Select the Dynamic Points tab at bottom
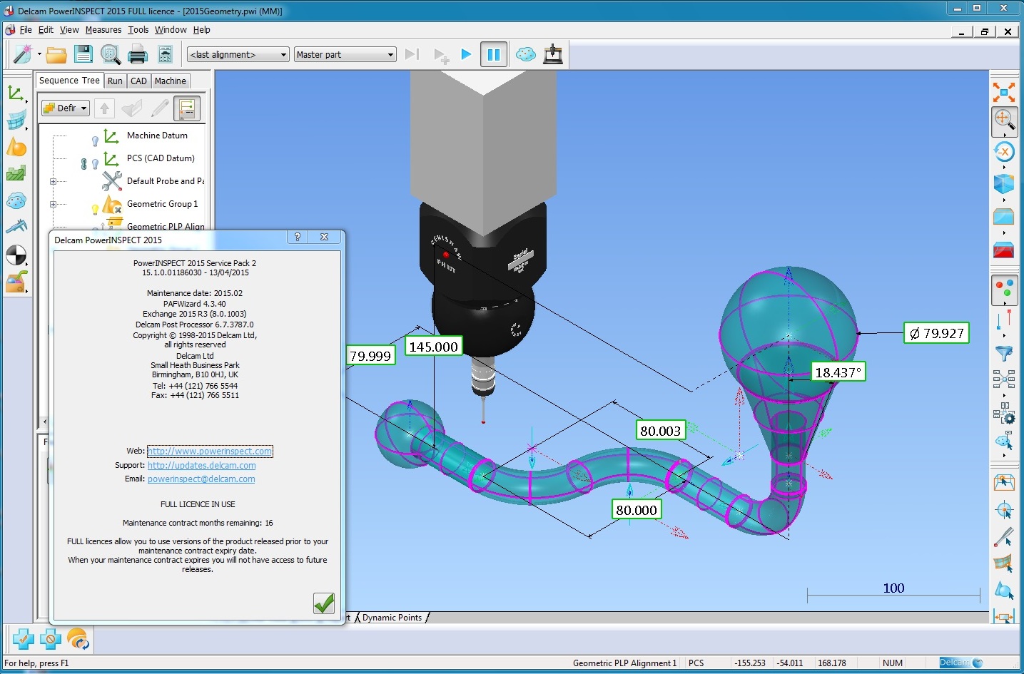The width and height of the screenshot is (1024, 674). (x=392, y=618)
